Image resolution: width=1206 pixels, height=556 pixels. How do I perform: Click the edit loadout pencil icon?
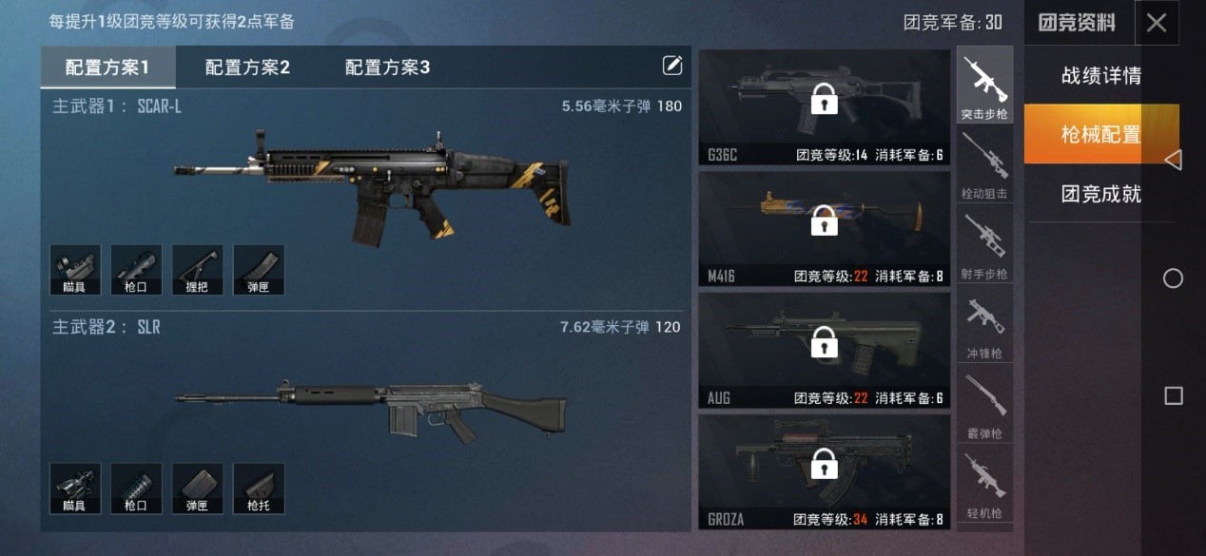click(672, 66)
